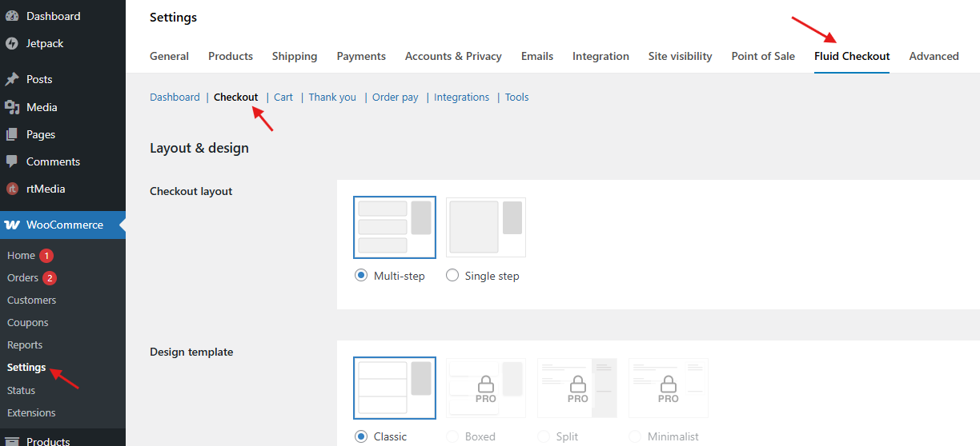Open the Thank you sub-section link
This screenshot has height=446, width=980.
[332, 97]
